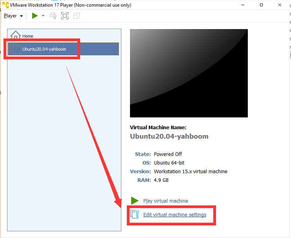Click the 'Ubuntu 64-bit' OS value
Viewport: 291px width, 238px height.
pos(169,163)
